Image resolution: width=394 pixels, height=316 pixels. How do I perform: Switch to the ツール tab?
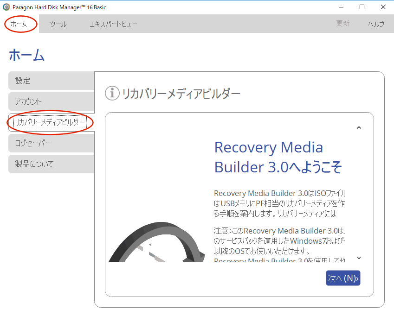tap(58, 24)
